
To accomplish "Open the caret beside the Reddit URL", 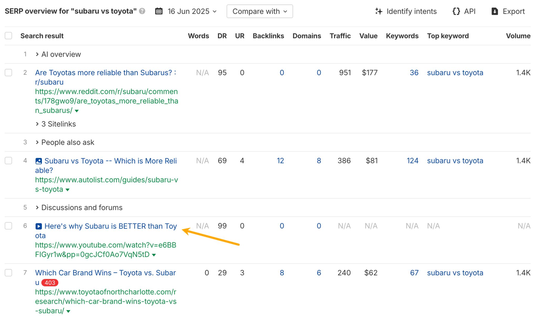I will tap(76, 111).
